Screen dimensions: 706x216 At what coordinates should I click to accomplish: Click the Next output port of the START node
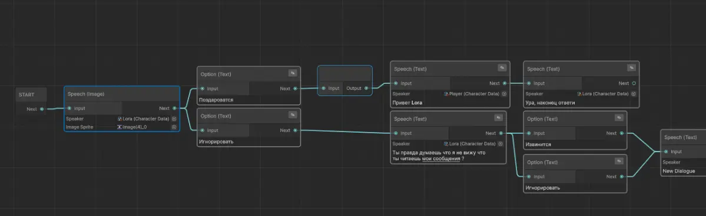coord(42,109)
